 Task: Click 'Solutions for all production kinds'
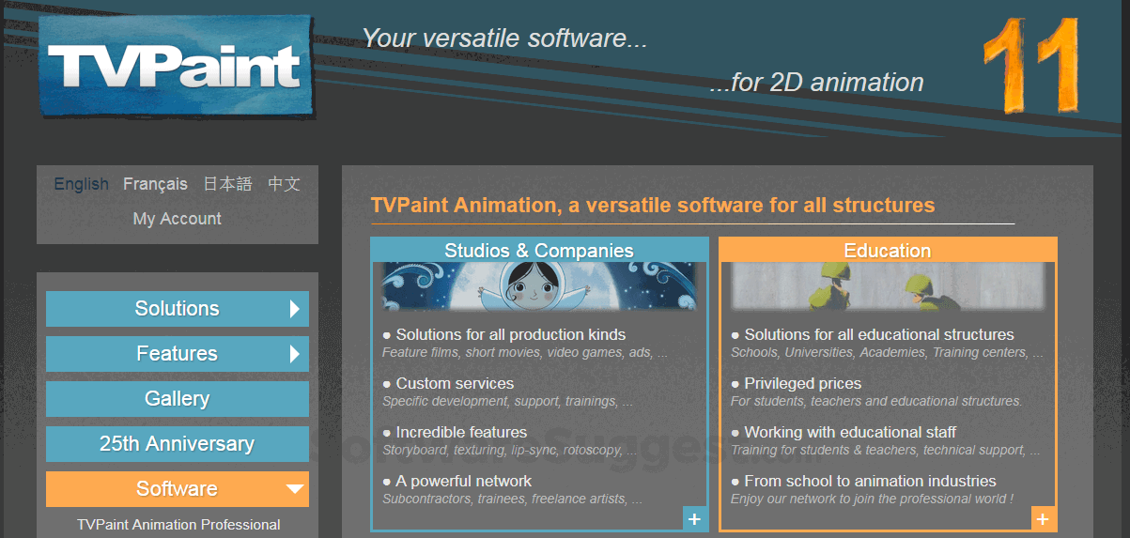coord(511,334)
